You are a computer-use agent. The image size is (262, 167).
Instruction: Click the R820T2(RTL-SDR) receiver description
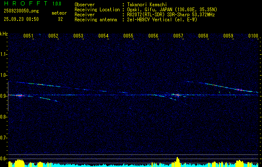coord(171,15)
